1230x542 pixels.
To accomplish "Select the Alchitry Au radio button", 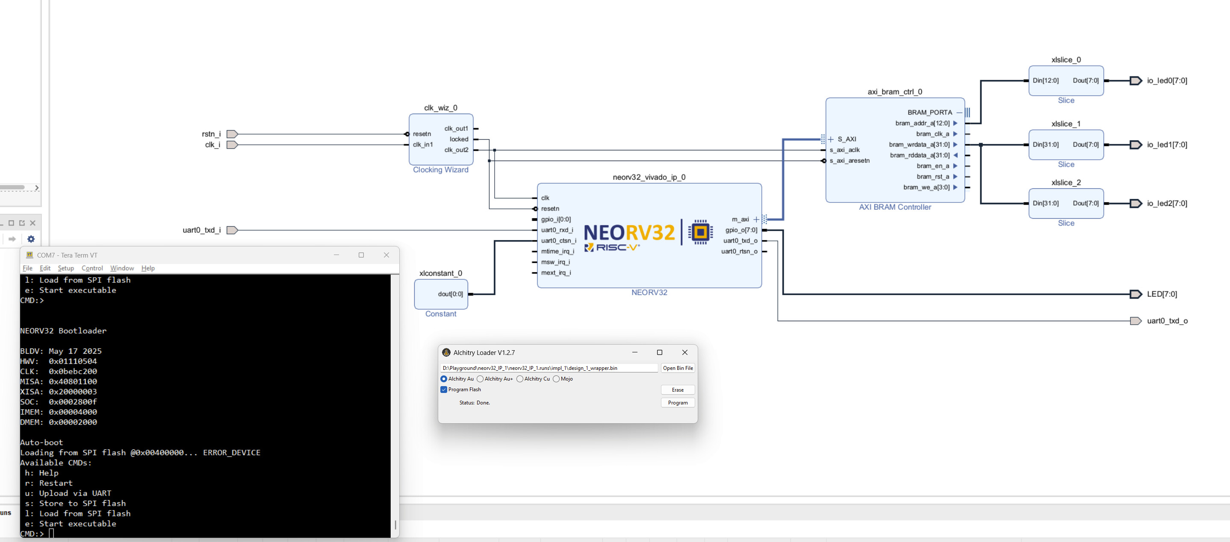I will coord(444,379).
